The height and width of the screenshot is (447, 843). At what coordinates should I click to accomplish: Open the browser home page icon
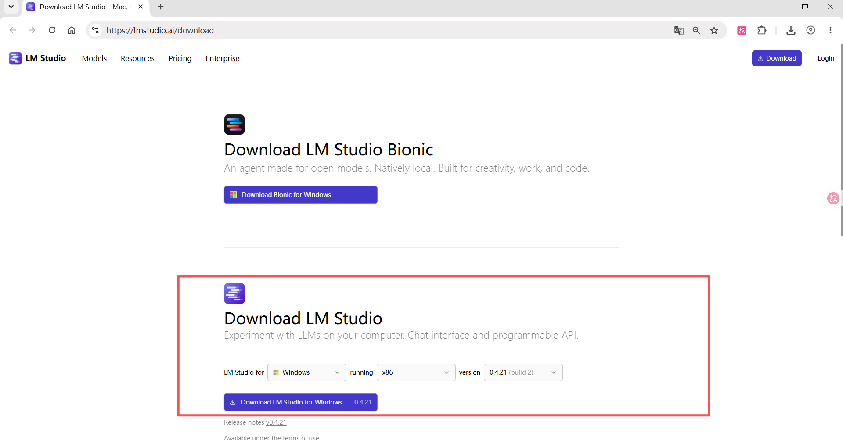[x=72, y=30]
